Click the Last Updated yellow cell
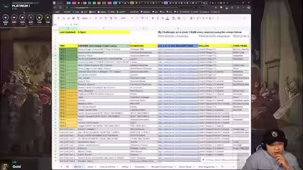The image size is (303, 170). (x=95, y=32)
